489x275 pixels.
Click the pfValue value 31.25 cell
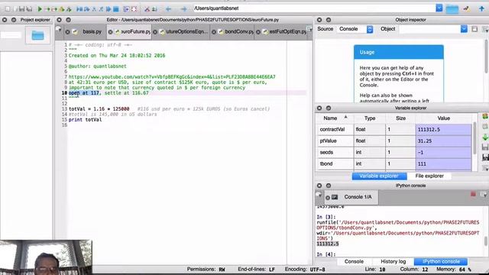point(443,141)
